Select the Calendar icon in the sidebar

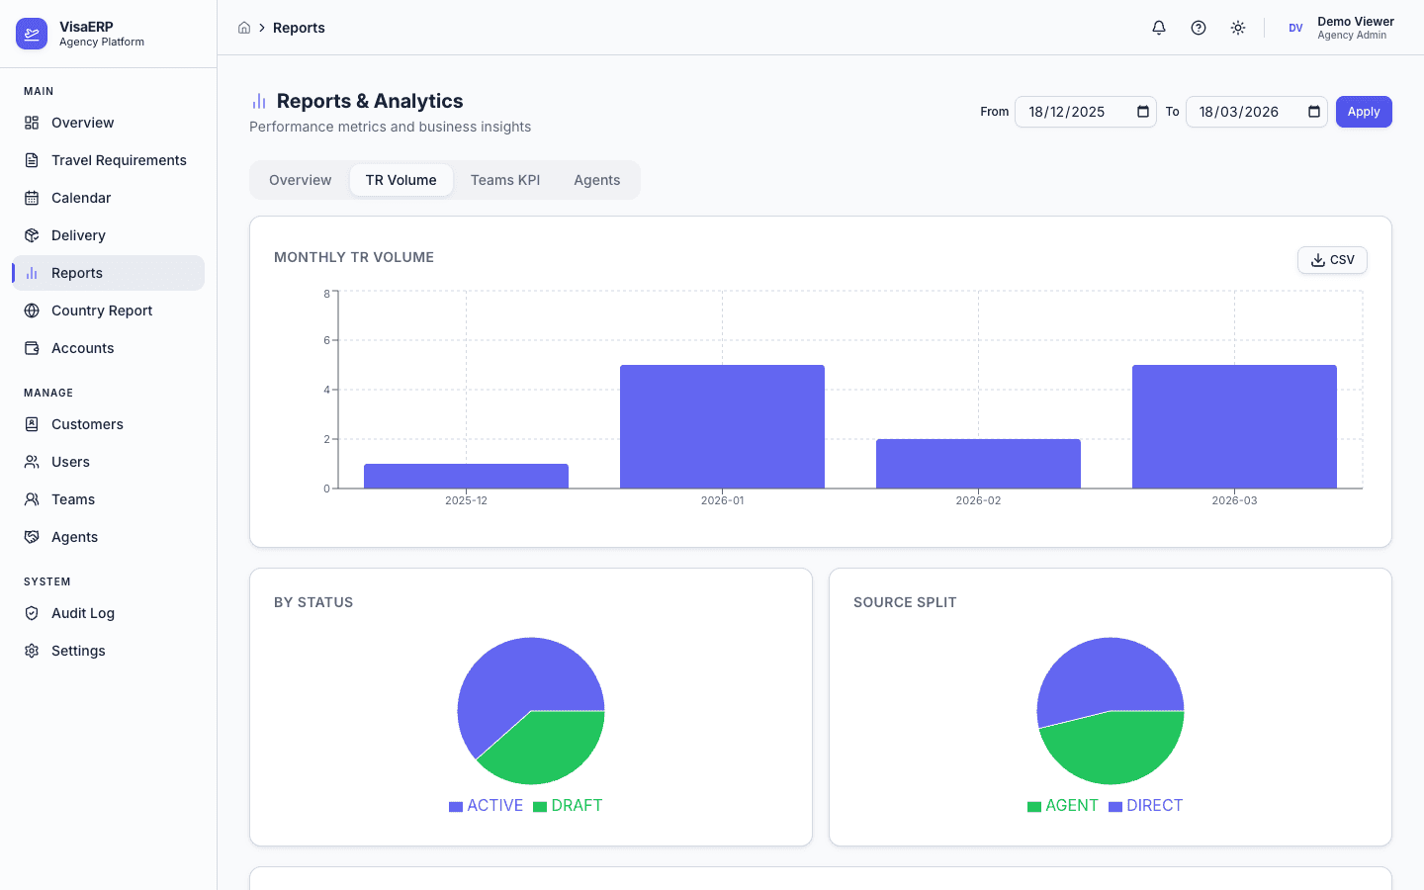tap(32, 198)
